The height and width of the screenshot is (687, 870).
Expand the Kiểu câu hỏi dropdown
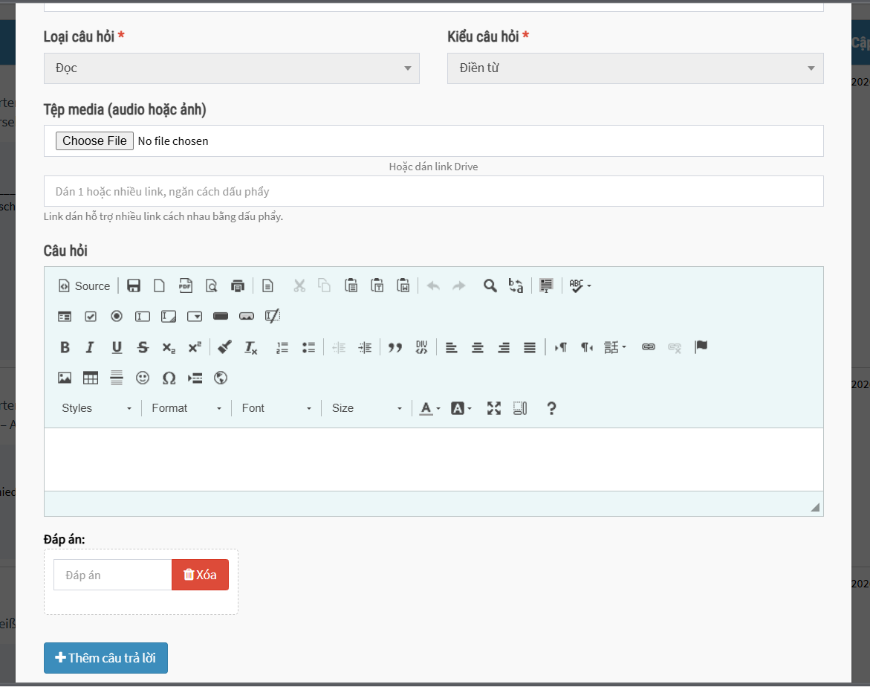pyautogui.click(x=634, y=68)
